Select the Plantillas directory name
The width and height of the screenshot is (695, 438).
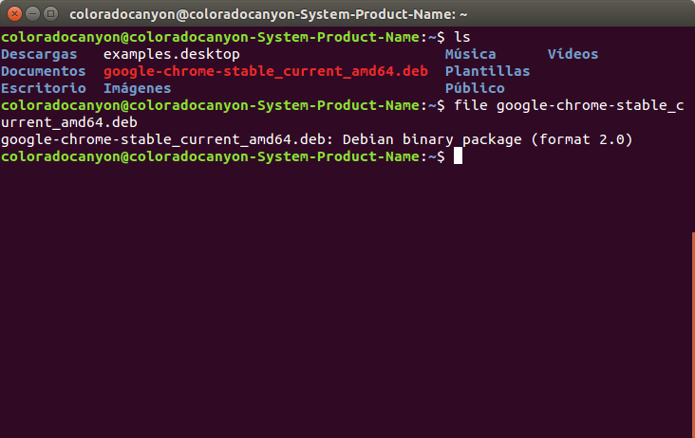click(x=488, y=71)
